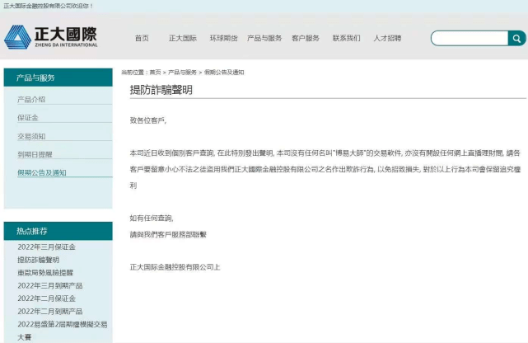This screenshot has height=343, width=528.
Task: Open 提防詐騙聲明 in the hot recommendations list
Action: point(38,260)
